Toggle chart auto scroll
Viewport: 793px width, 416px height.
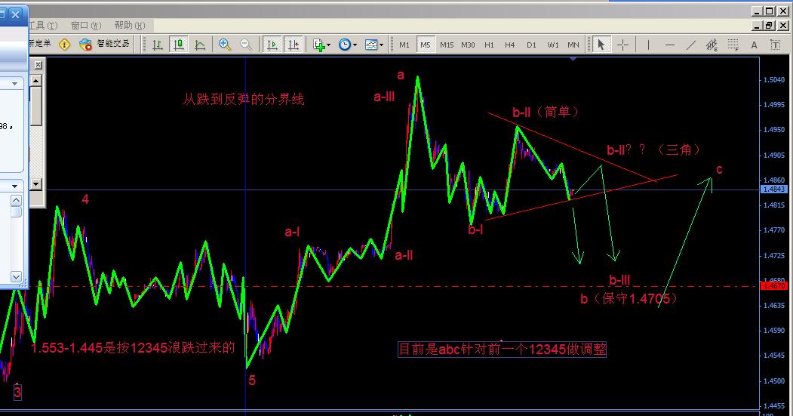pos(272,45)
